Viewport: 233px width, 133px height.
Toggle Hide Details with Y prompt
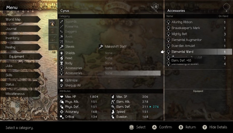point(215,127)
